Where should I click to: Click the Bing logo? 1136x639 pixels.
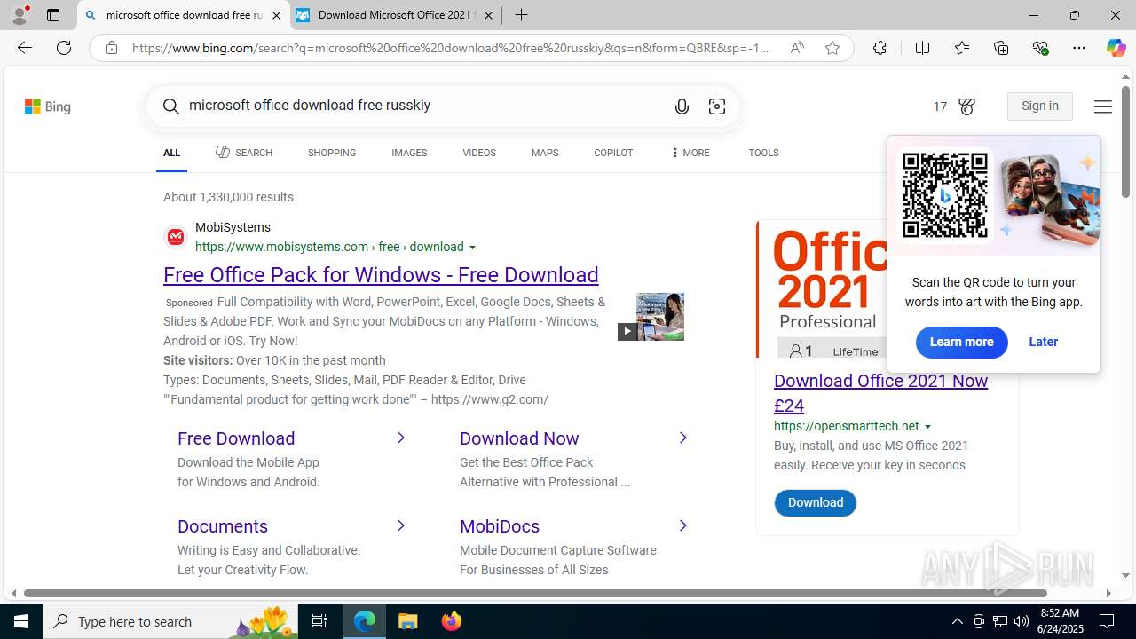[x=48, y=106]
